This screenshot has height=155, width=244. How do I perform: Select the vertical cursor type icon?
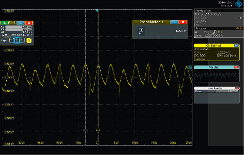(17, 40)
